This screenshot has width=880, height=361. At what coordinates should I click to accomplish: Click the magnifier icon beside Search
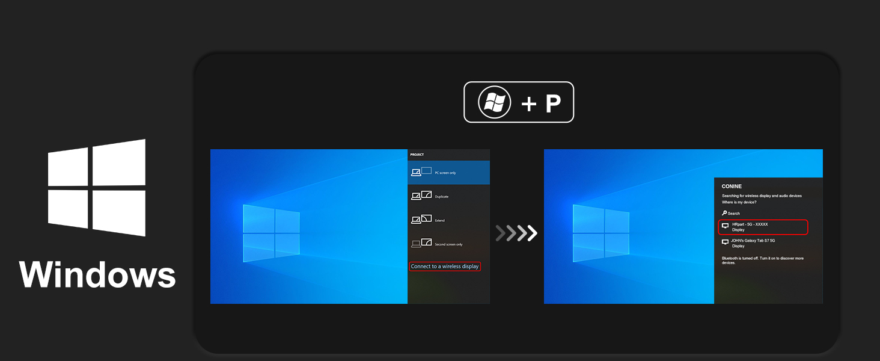coord(724,213)
